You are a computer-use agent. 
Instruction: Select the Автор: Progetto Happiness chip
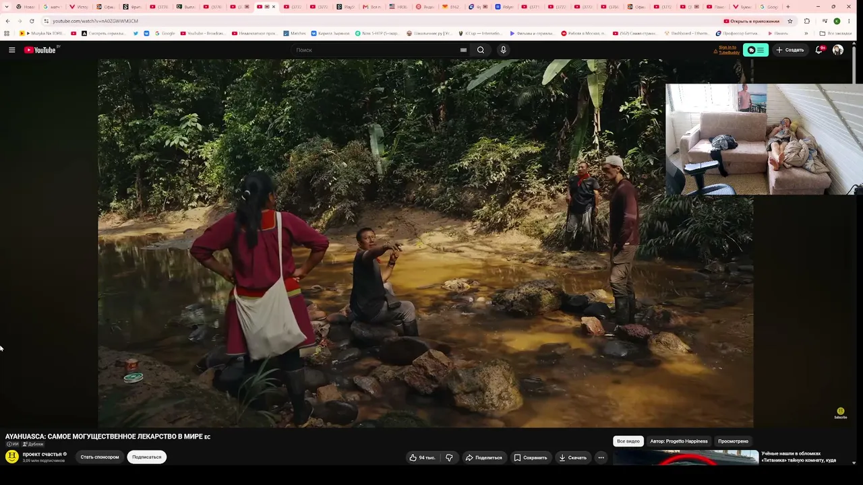(679, 441)
